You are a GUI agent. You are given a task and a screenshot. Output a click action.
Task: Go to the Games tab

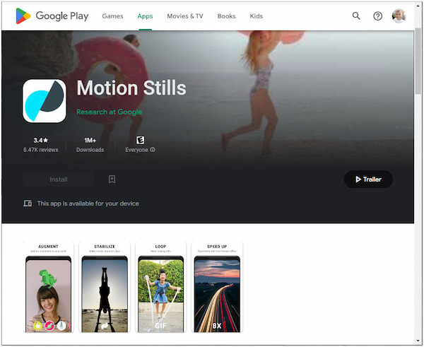tap(112, 16)
